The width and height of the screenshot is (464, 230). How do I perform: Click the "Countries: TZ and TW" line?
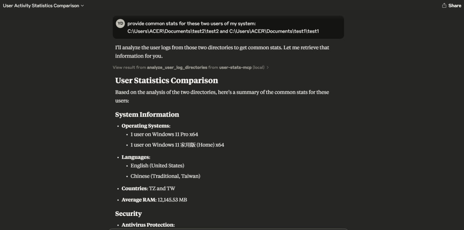(x=148, y=188)
